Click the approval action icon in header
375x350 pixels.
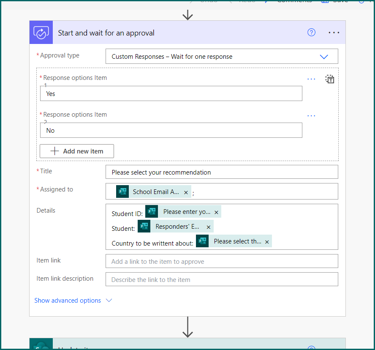click(41, 32)
